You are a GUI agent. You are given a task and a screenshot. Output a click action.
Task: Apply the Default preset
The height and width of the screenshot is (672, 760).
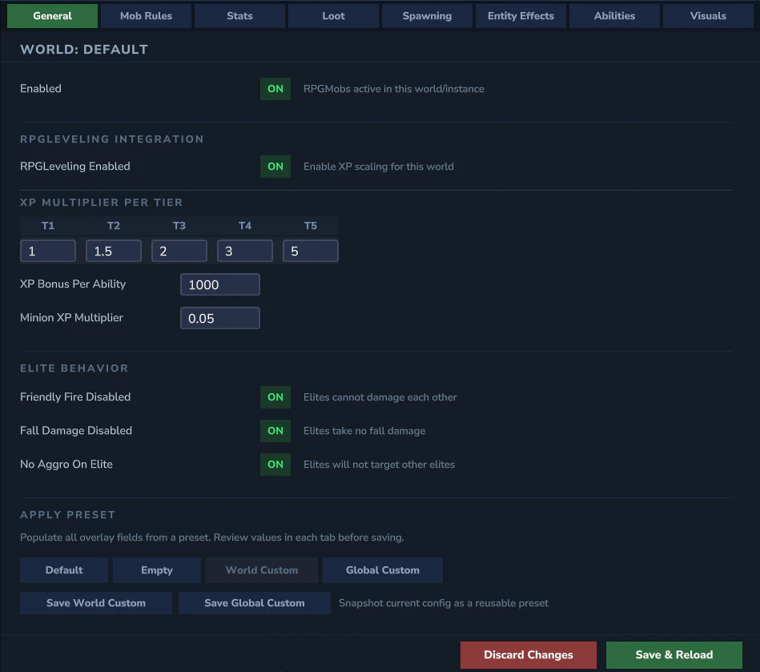pyautogui.click(x=64, y=570)
